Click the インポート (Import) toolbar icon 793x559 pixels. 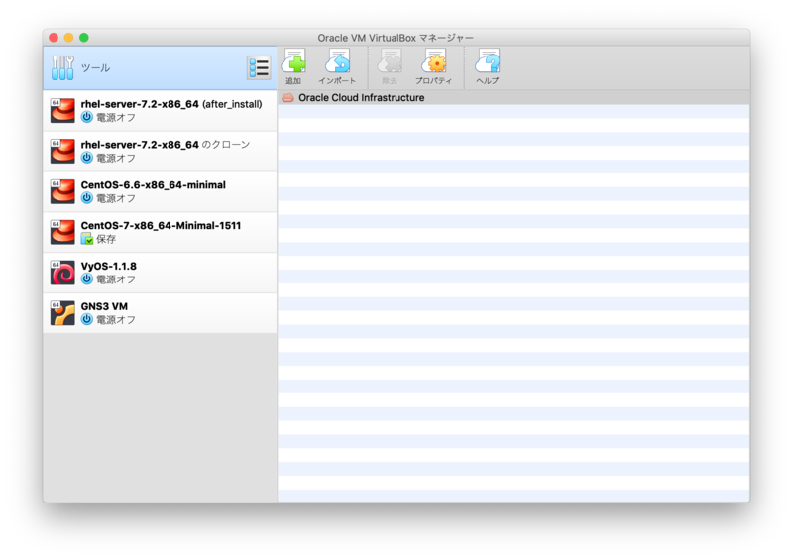click(337, 66)
